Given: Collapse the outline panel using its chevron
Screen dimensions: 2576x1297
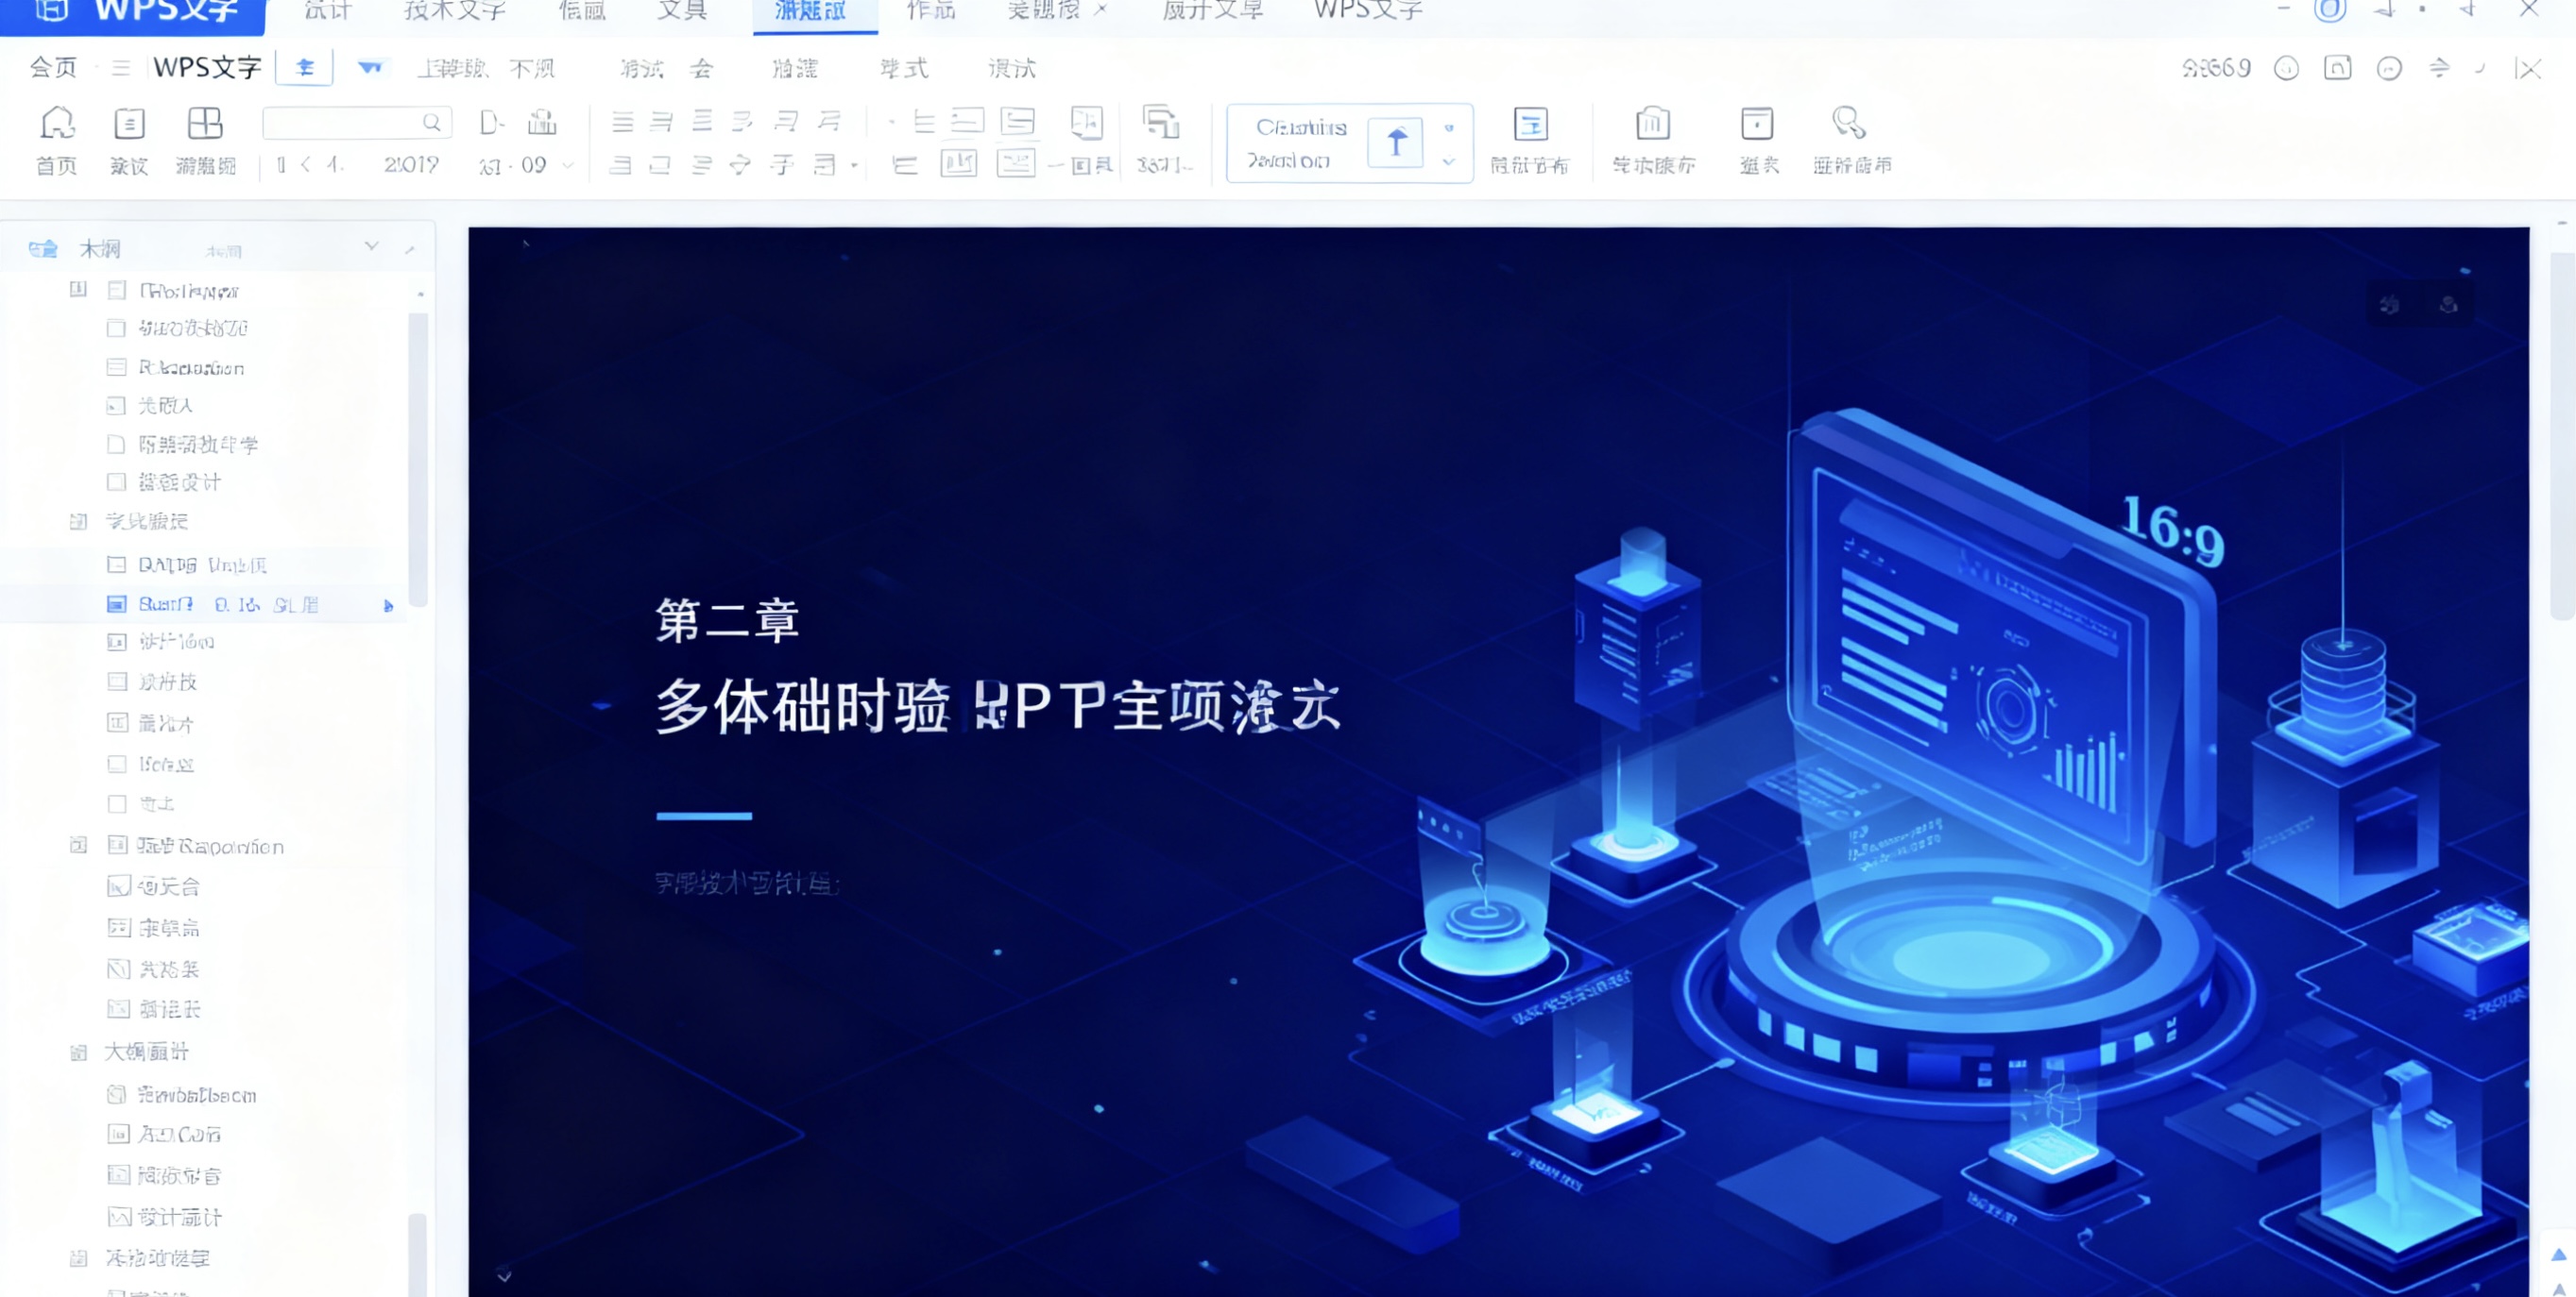Looking at the screenshot, I should pyautogui.click(x=372, y=245).
